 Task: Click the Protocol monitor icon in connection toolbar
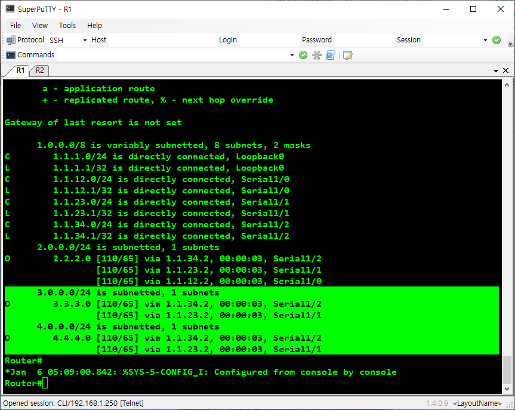[11, 40]
